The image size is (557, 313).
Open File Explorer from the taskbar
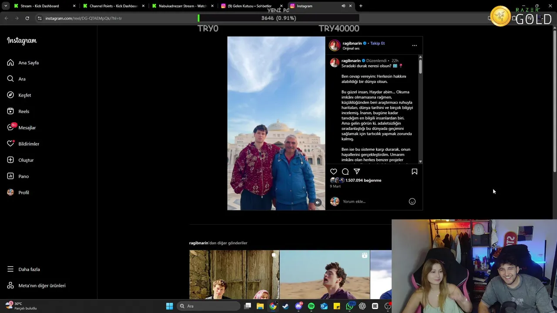(260, 306)
